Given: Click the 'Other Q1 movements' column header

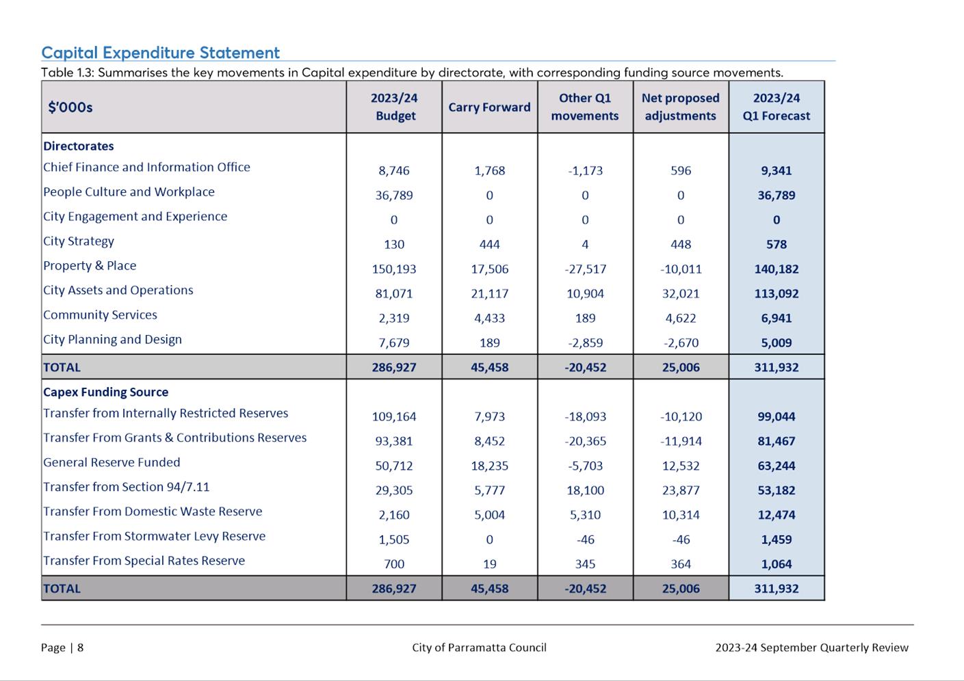Looking at the screenshot, I should [586, 107].
